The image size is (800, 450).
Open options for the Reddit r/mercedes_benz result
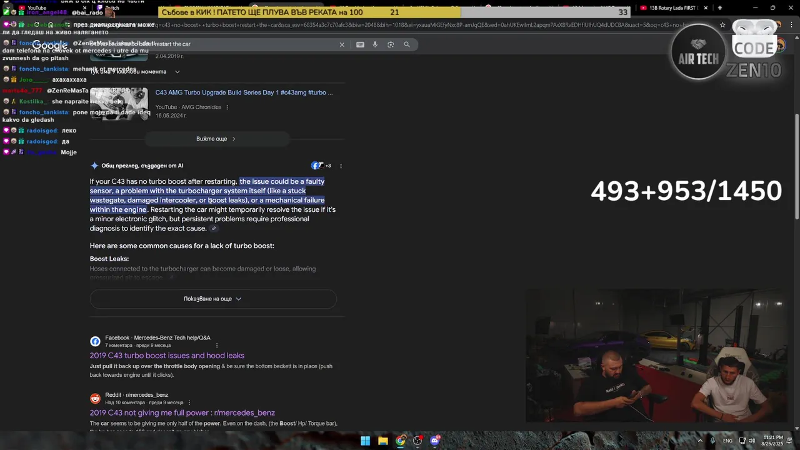tap(189, 402)
